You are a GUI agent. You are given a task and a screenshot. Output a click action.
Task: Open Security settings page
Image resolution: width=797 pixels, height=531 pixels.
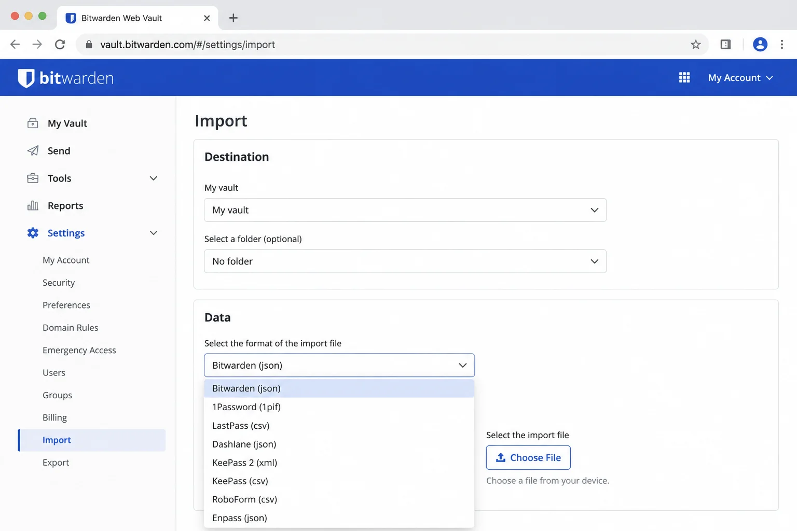point(59,283)
